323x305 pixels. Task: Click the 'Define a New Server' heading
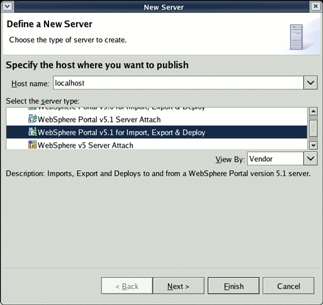point(49,24)
